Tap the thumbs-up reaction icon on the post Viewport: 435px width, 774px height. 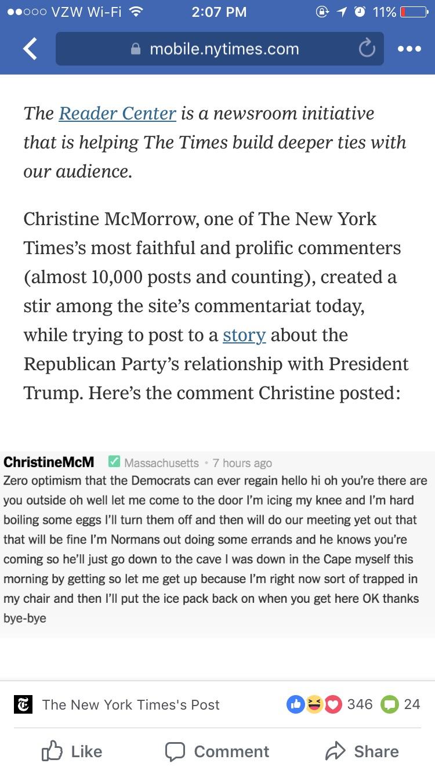296,704
